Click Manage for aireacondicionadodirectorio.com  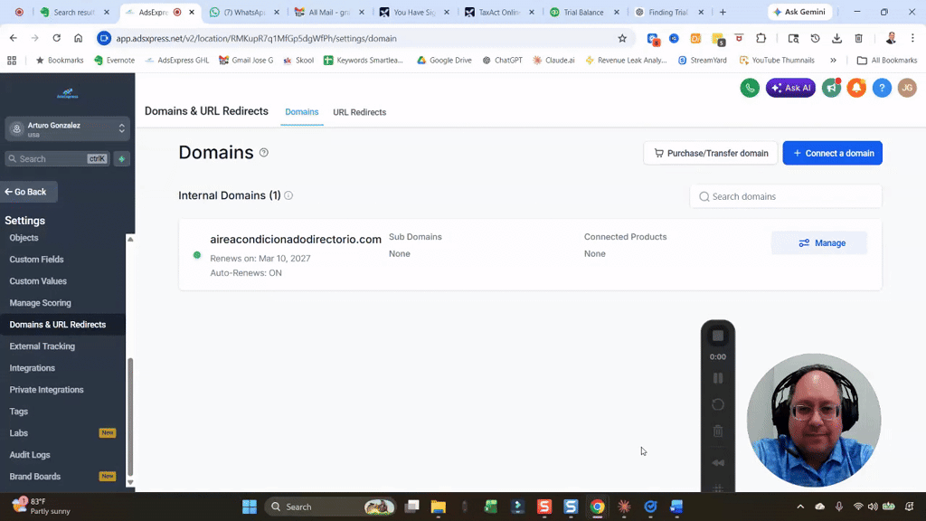click(819, 242)
